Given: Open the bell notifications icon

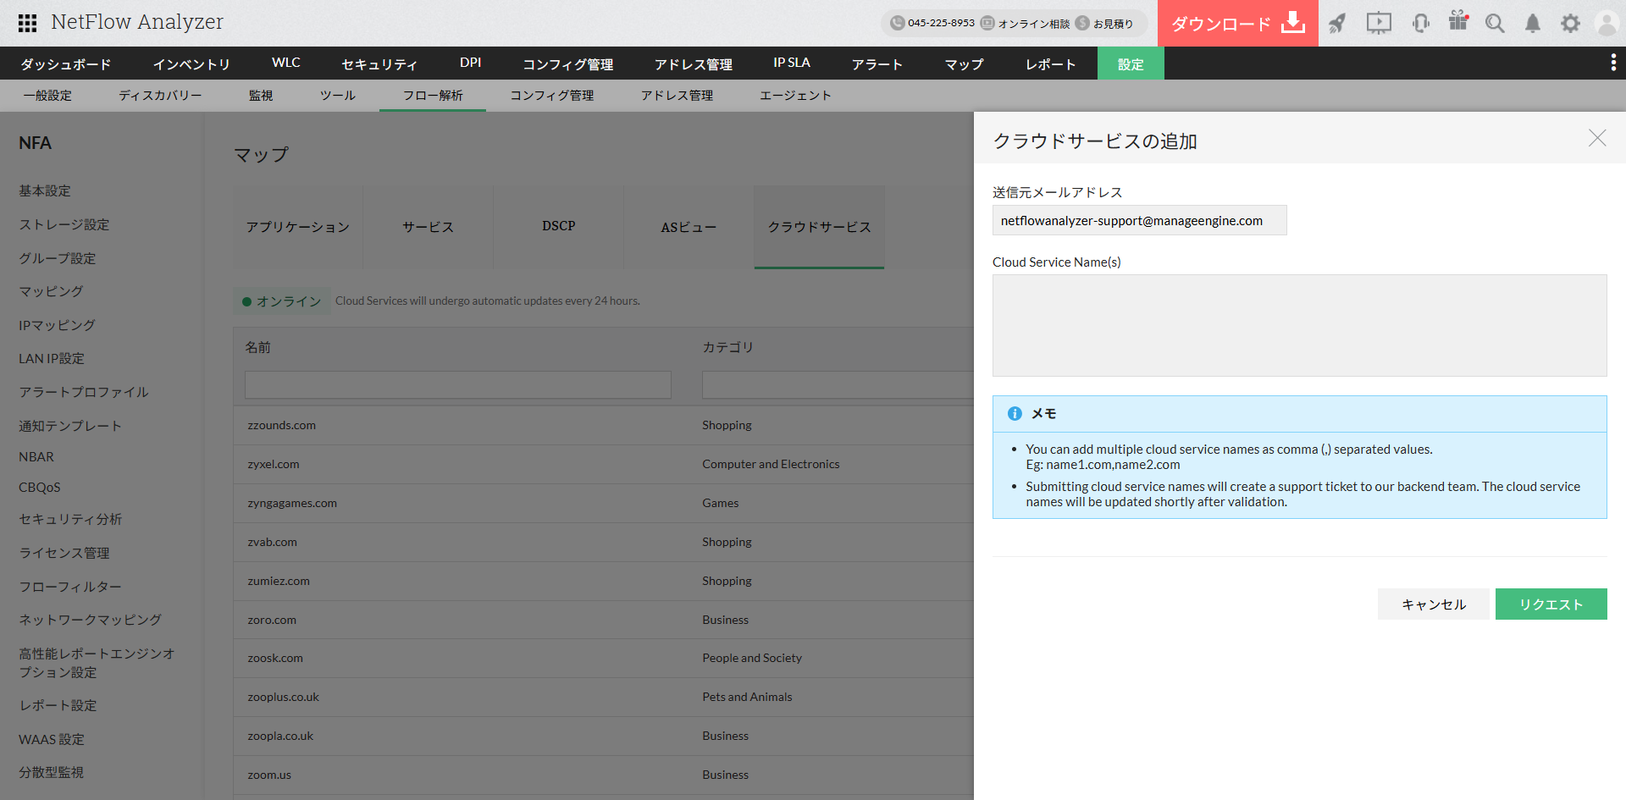Looking at the screenshot, I should [1533, 23].
